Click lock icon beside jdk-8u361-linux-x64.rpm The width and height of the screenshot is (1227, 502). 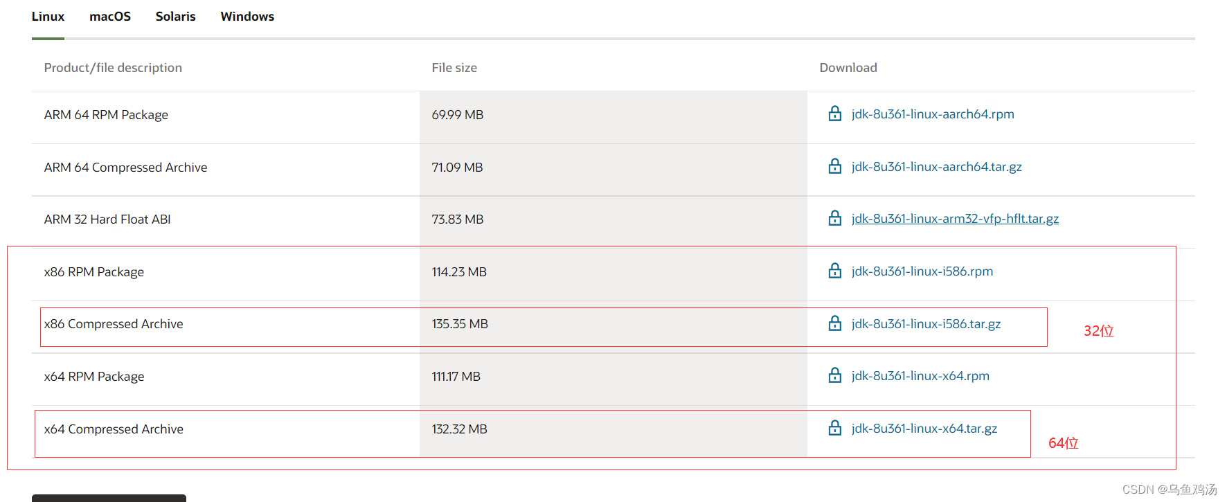coord(835,375)
